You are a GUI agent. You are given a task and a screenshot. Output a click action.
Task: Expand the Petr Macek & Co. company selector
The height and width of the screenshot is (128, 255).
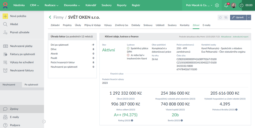pyautogui.click(x=199, y=5)
